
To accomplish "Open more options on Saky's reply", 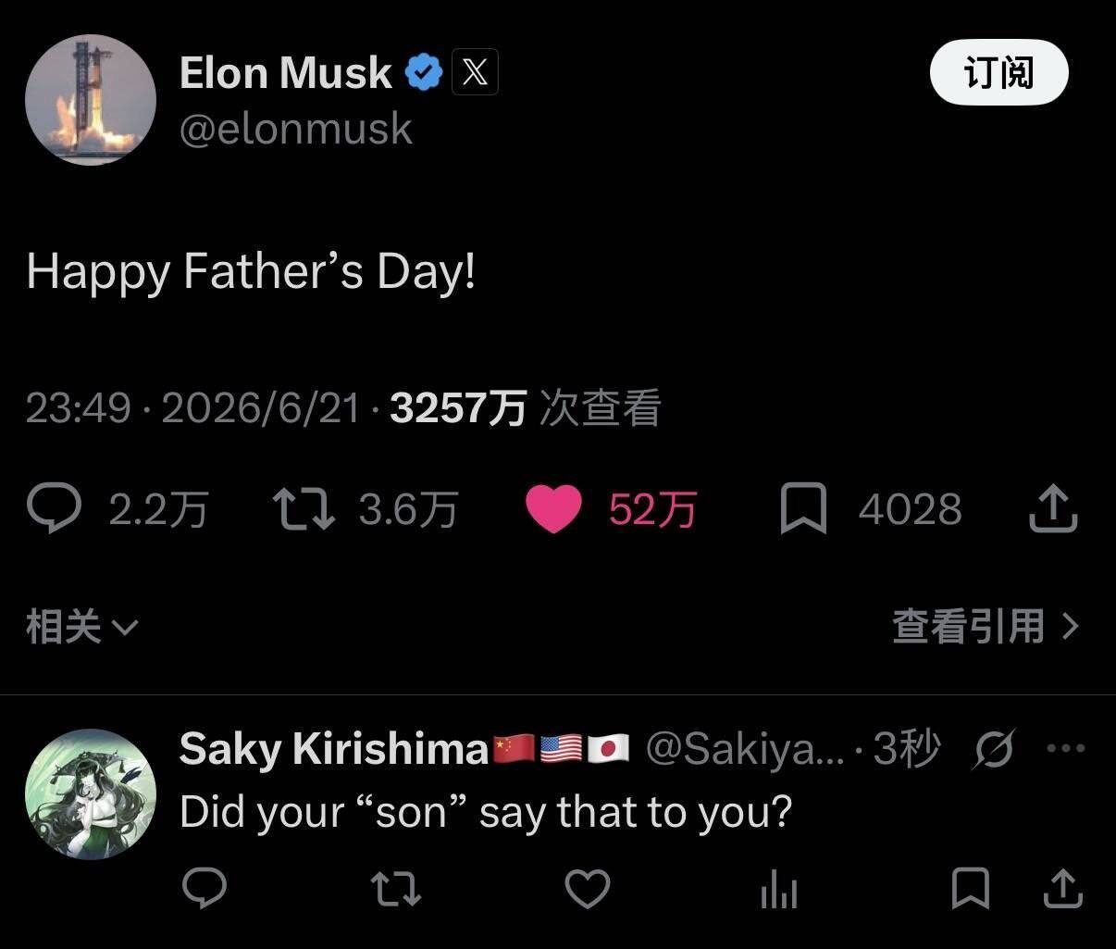I will click(1066, 748).
